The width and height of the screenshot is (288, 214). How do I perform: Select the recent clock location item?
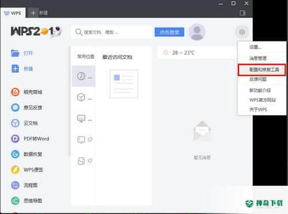point(84,76)
